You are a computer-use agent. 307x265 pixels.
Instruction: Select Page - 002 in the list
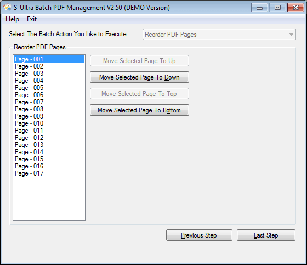coord(49,66)
